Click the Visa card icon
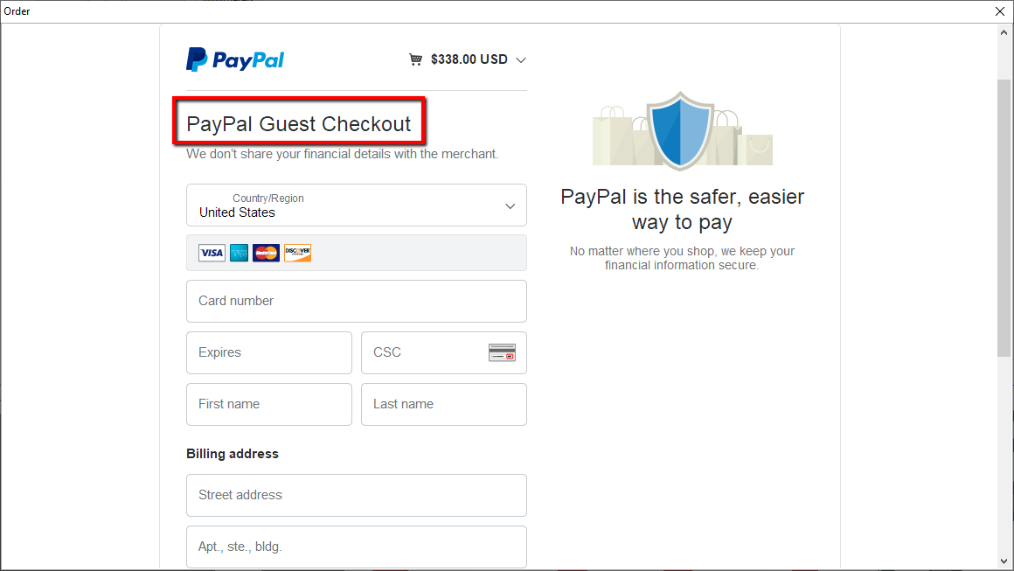 pos(212,253)
